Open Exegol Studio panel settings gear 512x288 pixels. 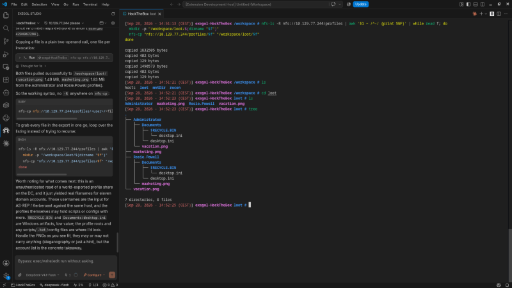pos(113,23)
